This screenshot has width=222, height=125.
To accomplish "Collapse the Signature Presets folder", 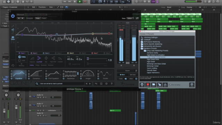I will pyautogui.click(x=142, y=48).
